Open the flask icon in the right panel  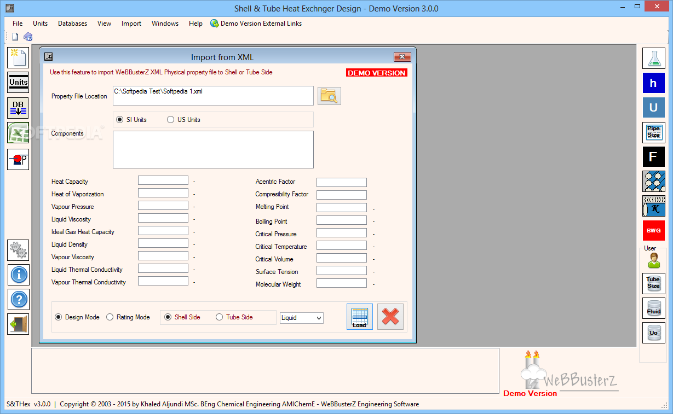[653, 58]
